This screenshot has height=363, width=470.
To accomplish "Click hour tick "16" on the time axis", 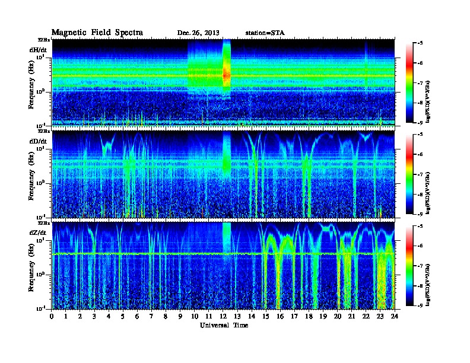I will (280, 316).
